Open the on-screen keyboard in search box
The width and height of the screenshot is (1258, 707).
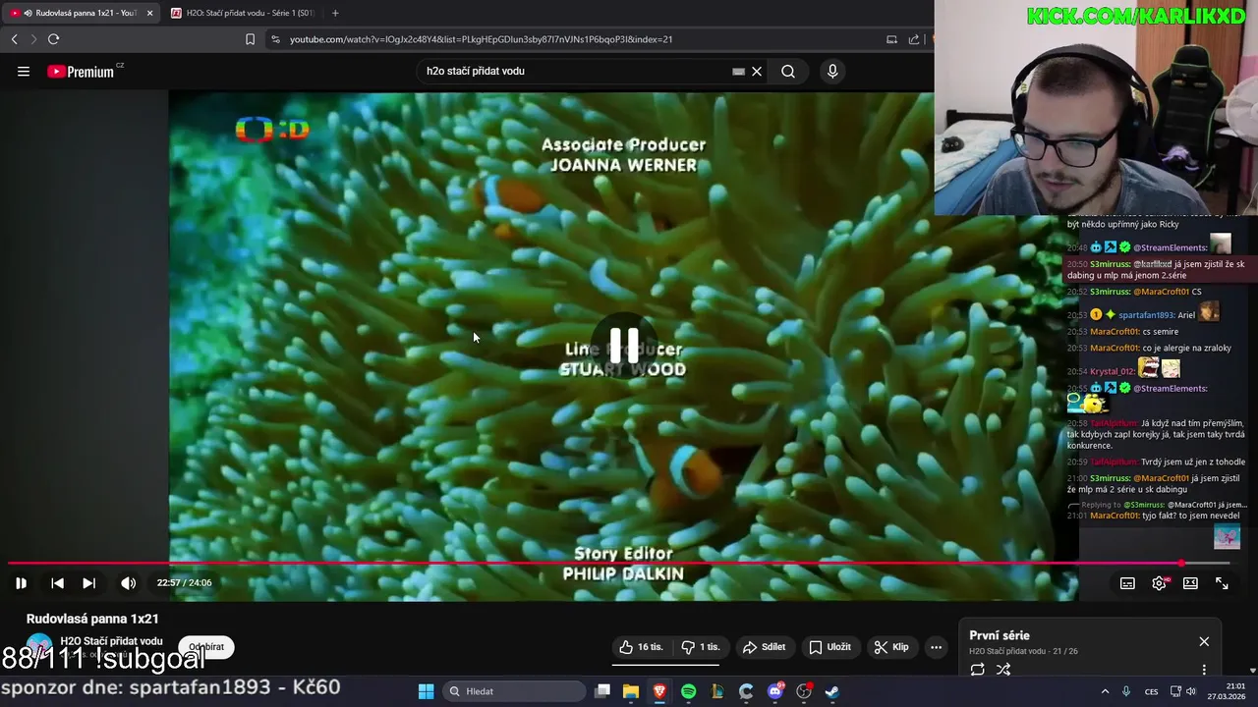(x=738, y=71)
